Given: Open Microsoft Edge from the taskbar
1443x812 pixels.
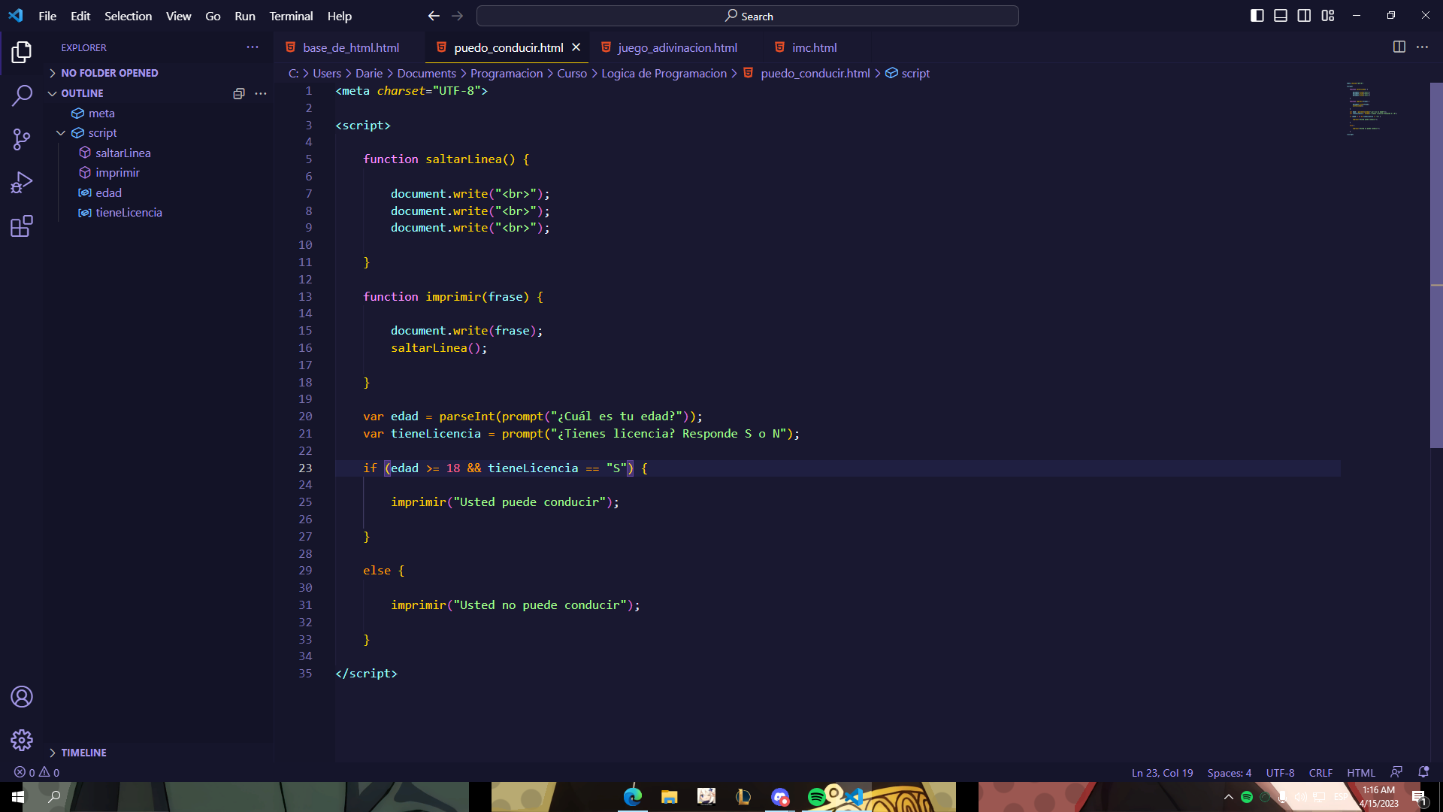Looking at the screenshot, I should tap(633, 797).
